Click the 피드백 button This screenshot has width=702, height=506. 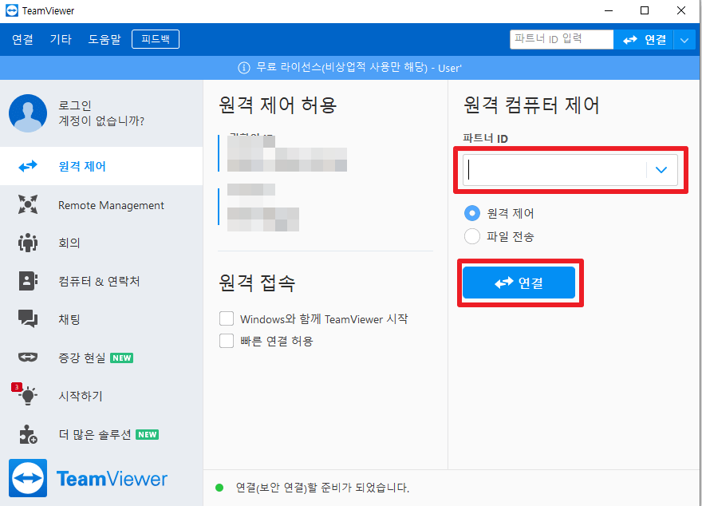(x=156, y=39)
